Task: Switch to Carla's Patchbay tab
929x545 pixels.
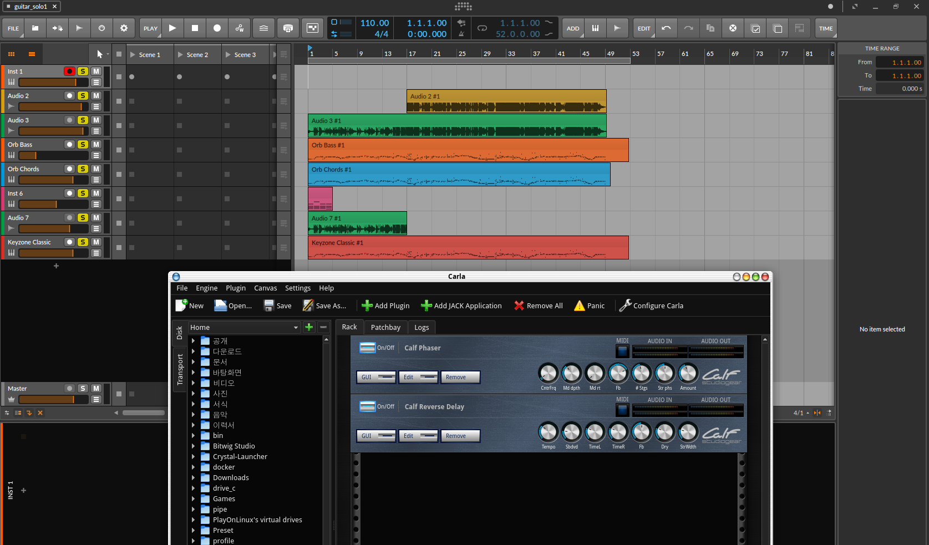Action: click(x=385, y=327)
